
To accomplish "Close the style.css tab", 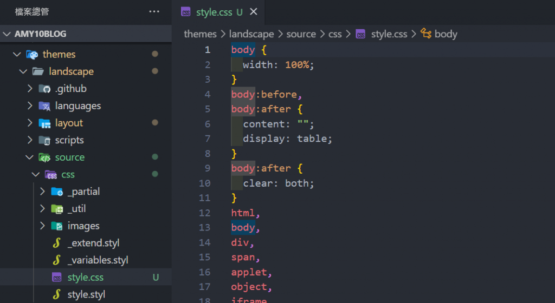I will (x=254, y=12).
